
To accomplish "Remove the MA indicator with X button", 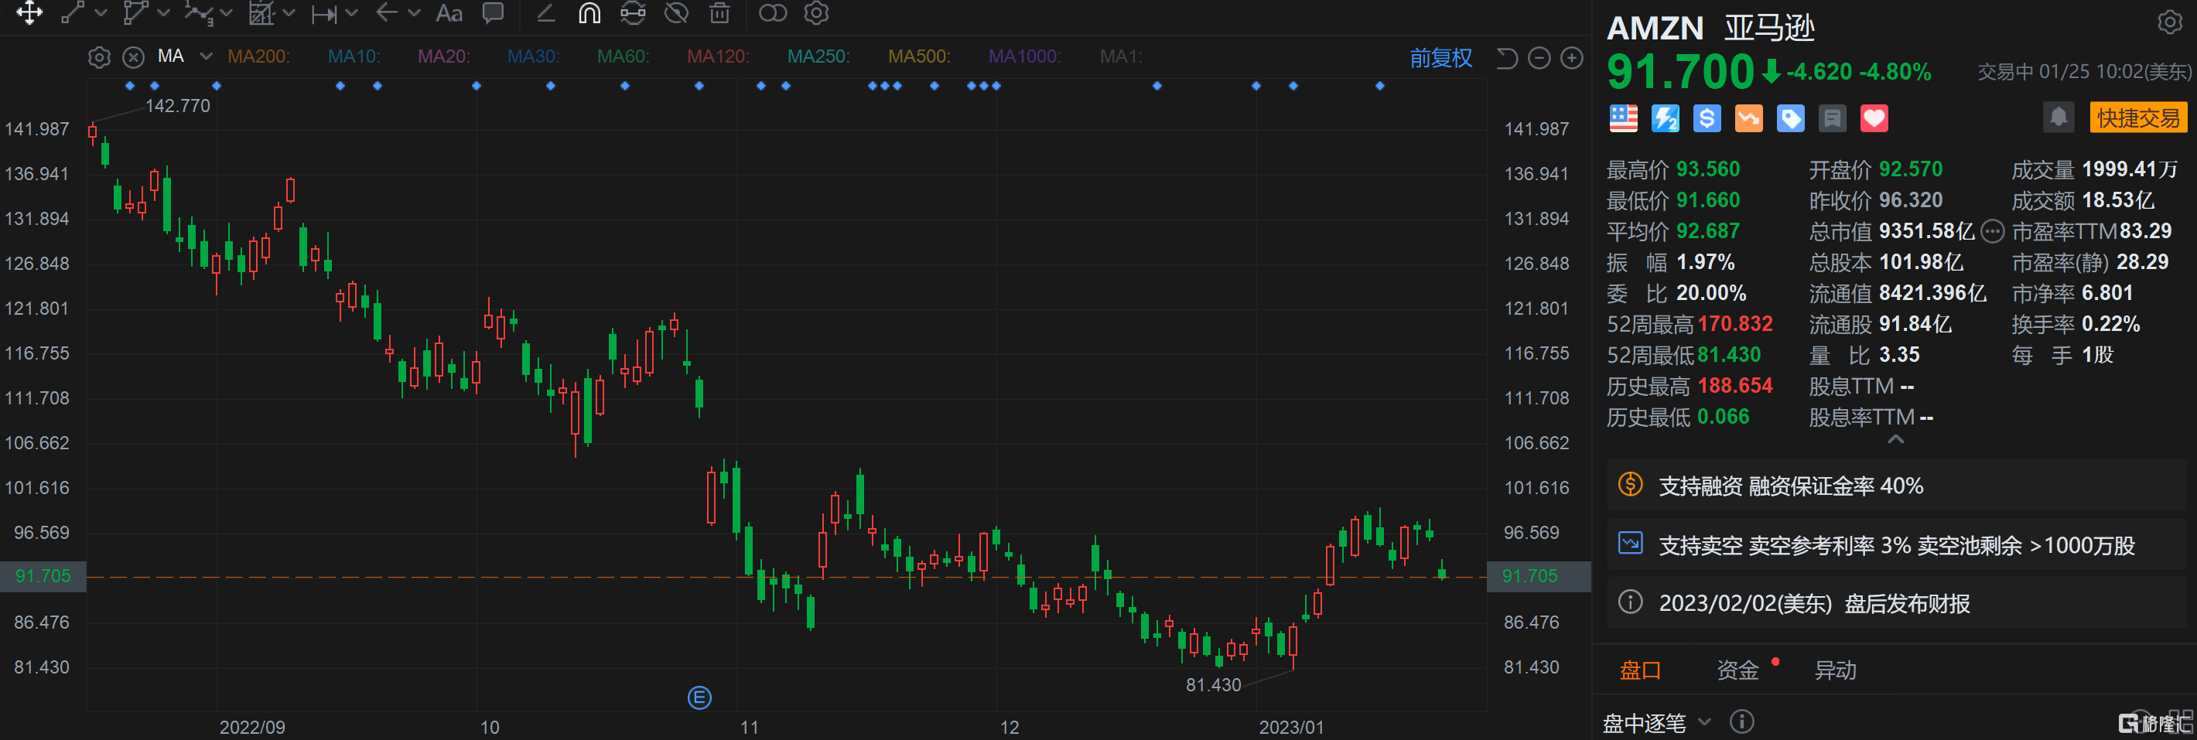I will (133, 57).
